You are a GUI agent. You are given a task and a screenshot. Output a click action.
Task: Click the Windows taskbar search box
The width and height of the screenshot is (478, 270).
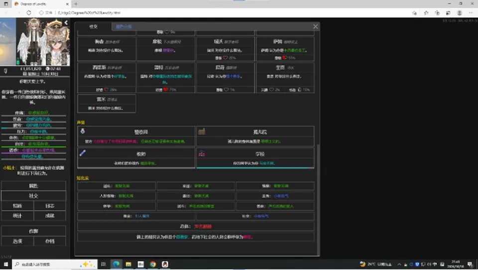(x=55, y=264)
